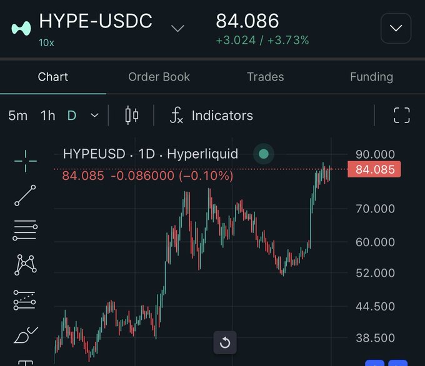
Task: Expand the timeframe interval dropdown arrow
Action: pyautogui.click(x=94, y=116)
